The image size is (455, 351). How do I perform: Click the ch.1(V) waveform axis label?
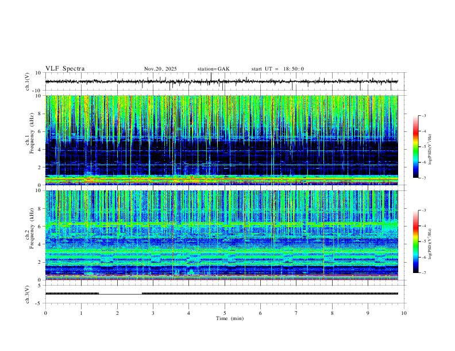click(x=28, y=81)
